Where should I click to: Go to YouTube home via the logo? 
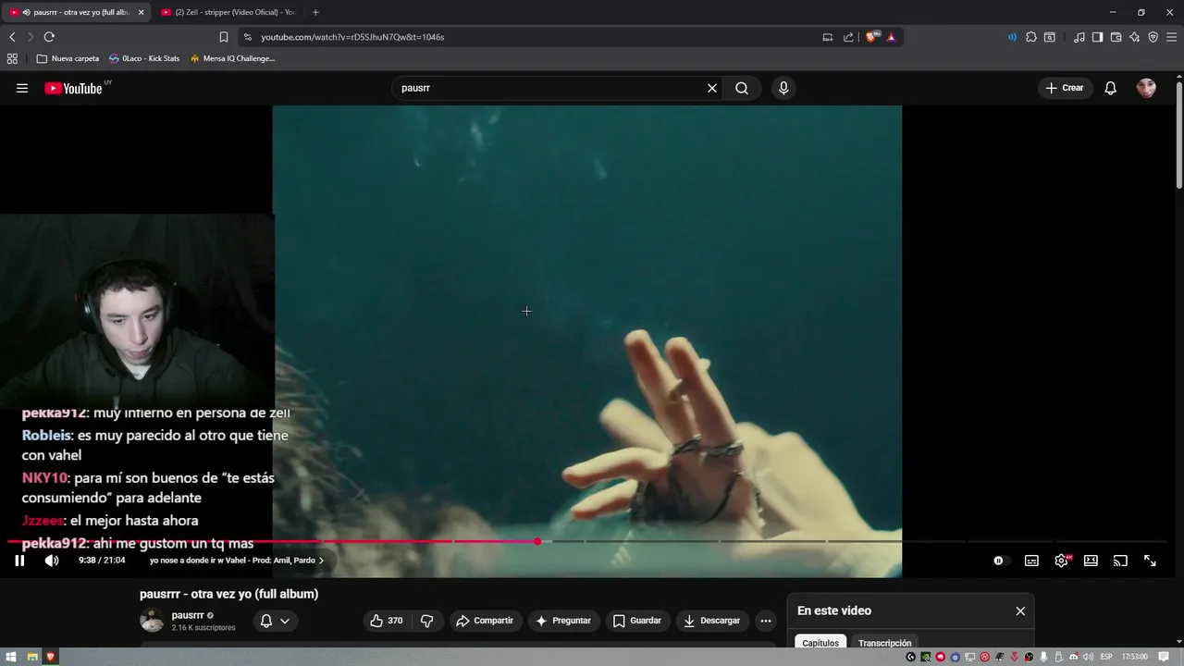pos(74,89)
